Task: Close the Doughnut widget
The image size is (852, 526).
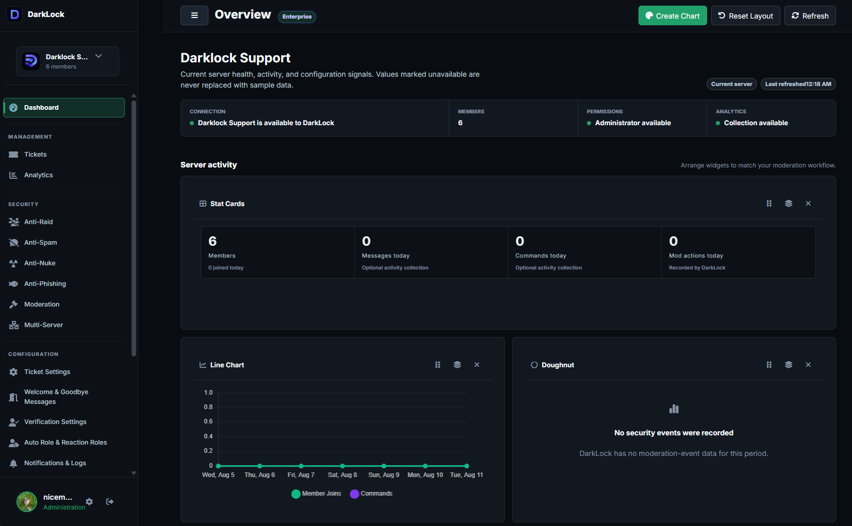Action: click(808, 365)
